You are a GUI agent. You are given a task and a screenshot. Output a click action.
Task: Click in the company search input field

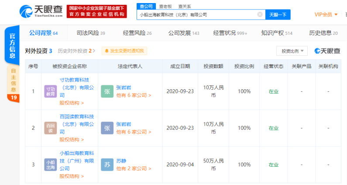coord(196,14)
